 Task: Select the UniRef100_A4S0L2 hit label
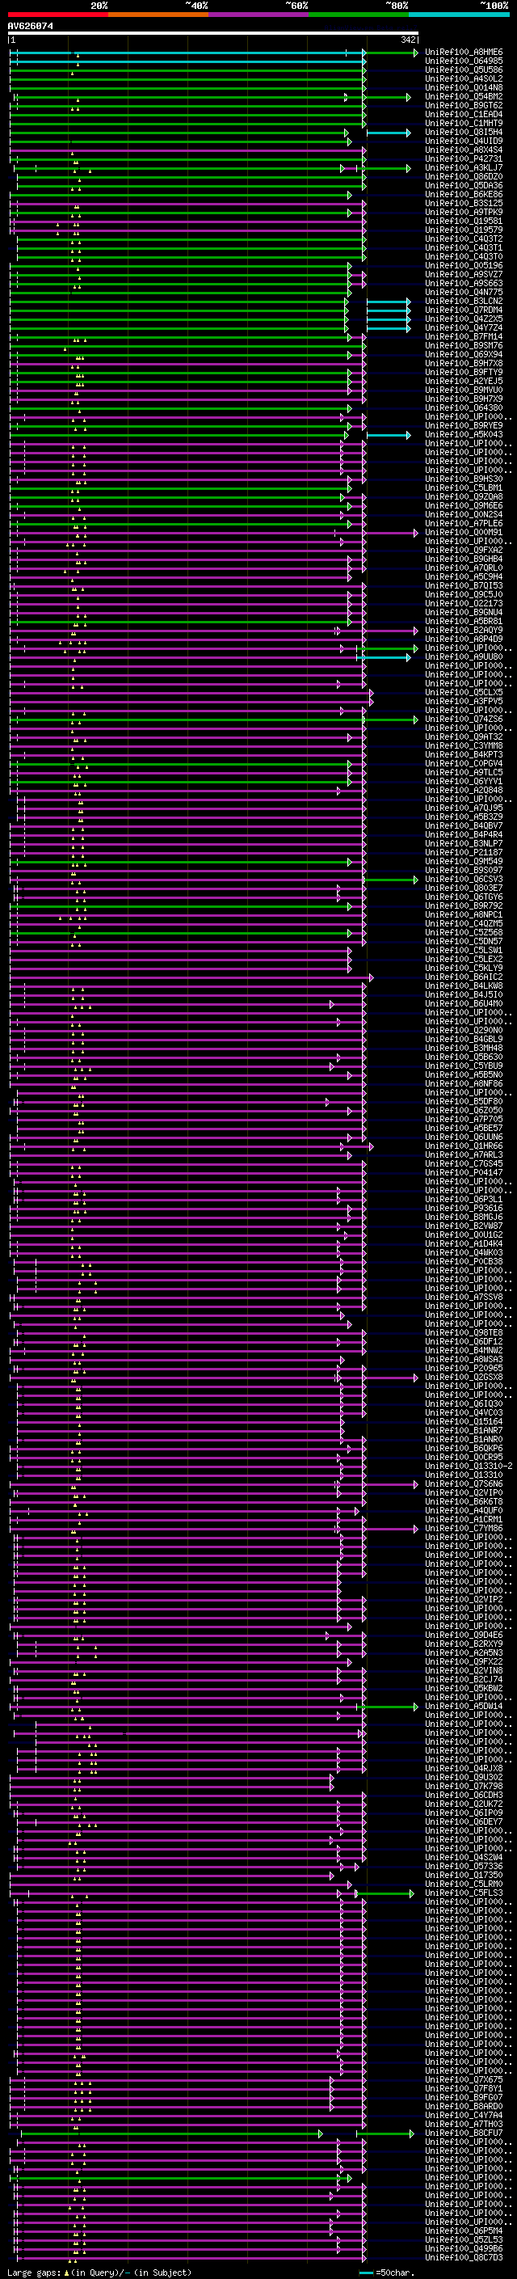point(464,78)
